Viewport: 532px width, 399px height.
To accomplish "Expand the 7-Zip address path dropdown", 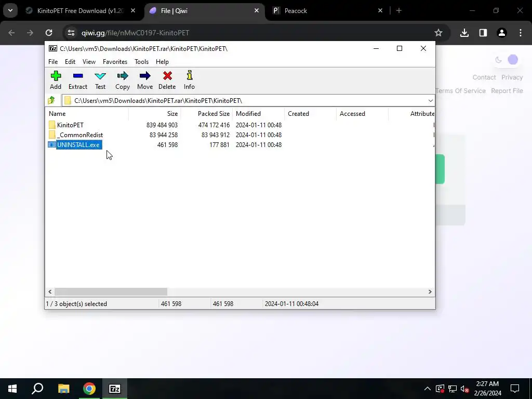I will pos(430,101).
